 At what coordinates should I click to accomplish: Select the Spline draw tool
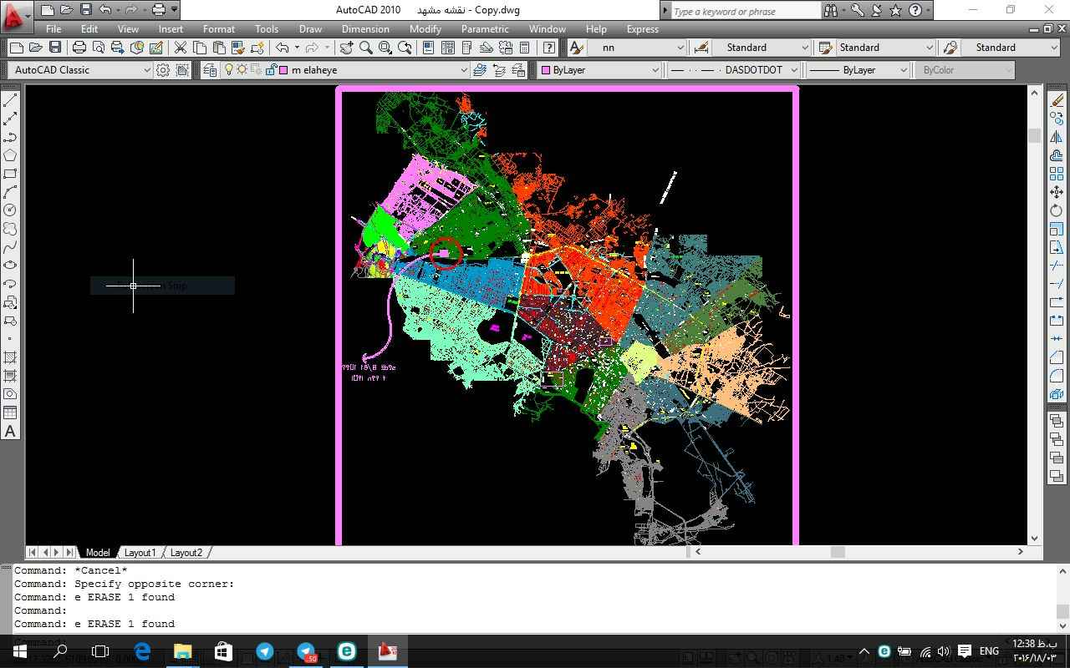pos(10,247)
